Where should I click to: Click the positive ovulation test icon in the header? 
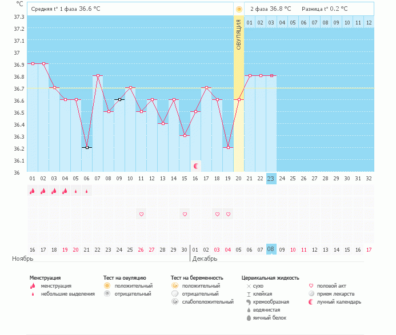click(239, 9)
